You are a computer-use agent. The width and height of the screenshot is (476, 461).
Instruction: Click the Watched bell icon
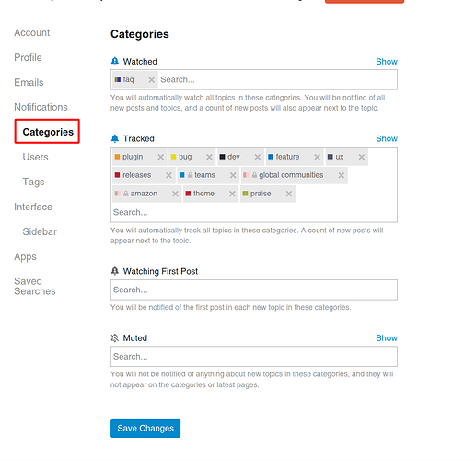coord(115,62)
